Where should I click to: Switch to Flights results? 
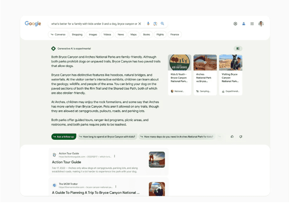(x=160, y=34)
